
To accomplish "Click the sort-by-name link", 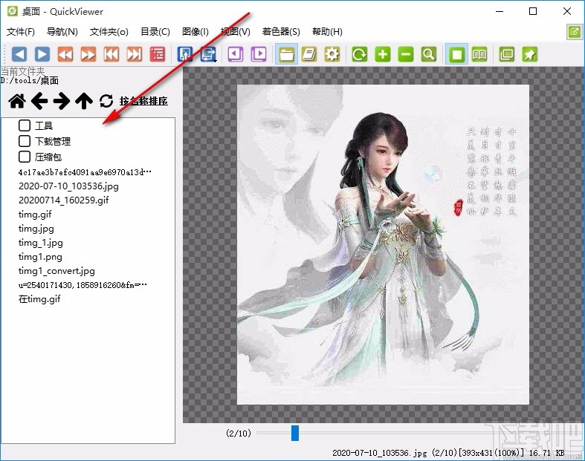I will click(143, 101).
